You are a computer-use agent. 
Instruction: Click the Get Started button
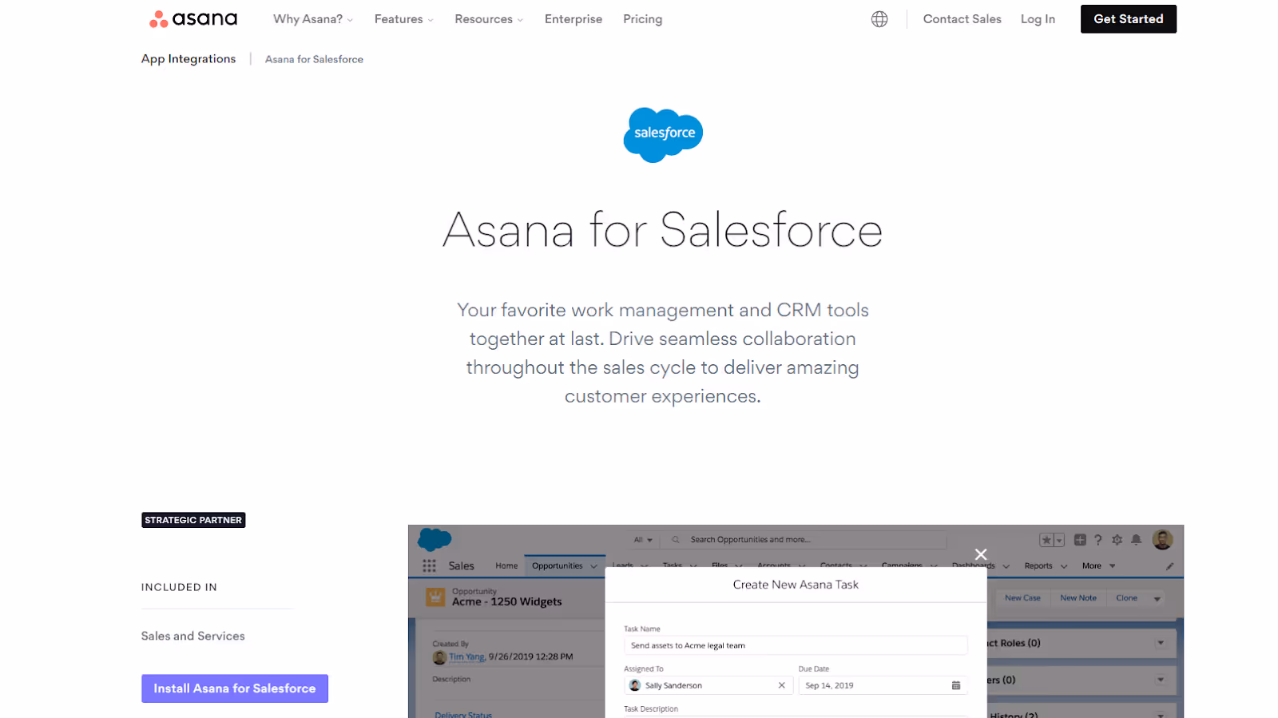(1129, 19)
